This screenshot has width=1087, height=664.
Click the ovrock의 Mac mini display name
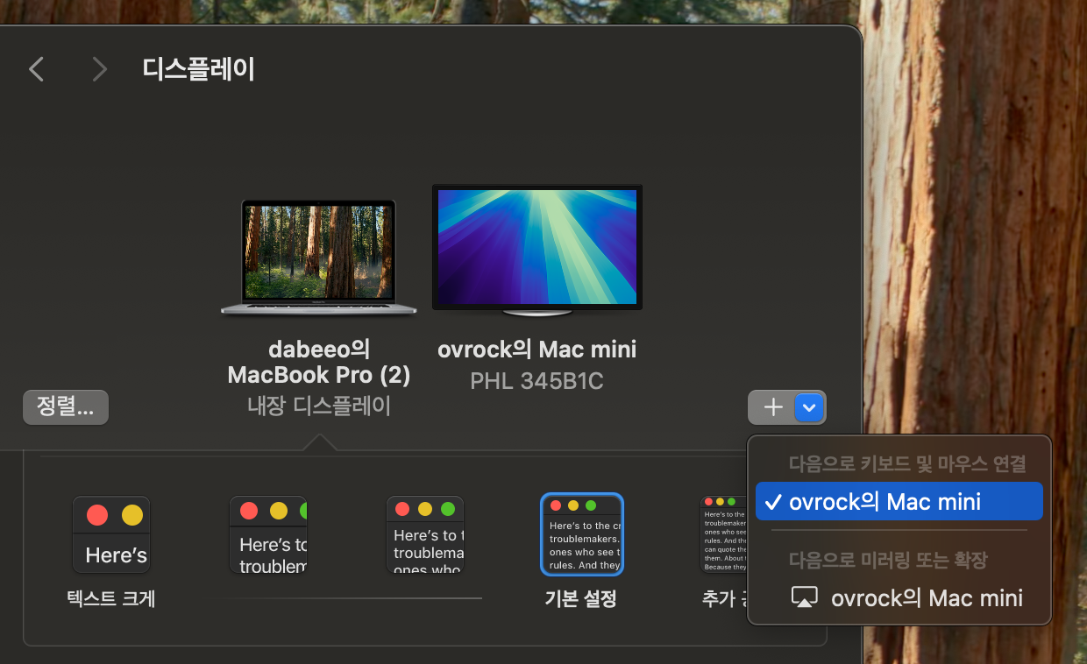[537, 350]
